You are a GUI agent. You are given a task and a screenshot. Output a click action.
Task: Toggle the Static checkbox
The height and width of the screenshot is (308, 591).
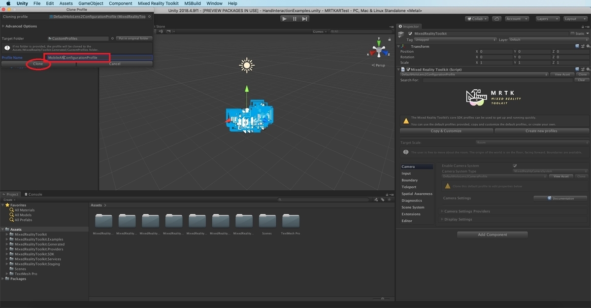572,34
